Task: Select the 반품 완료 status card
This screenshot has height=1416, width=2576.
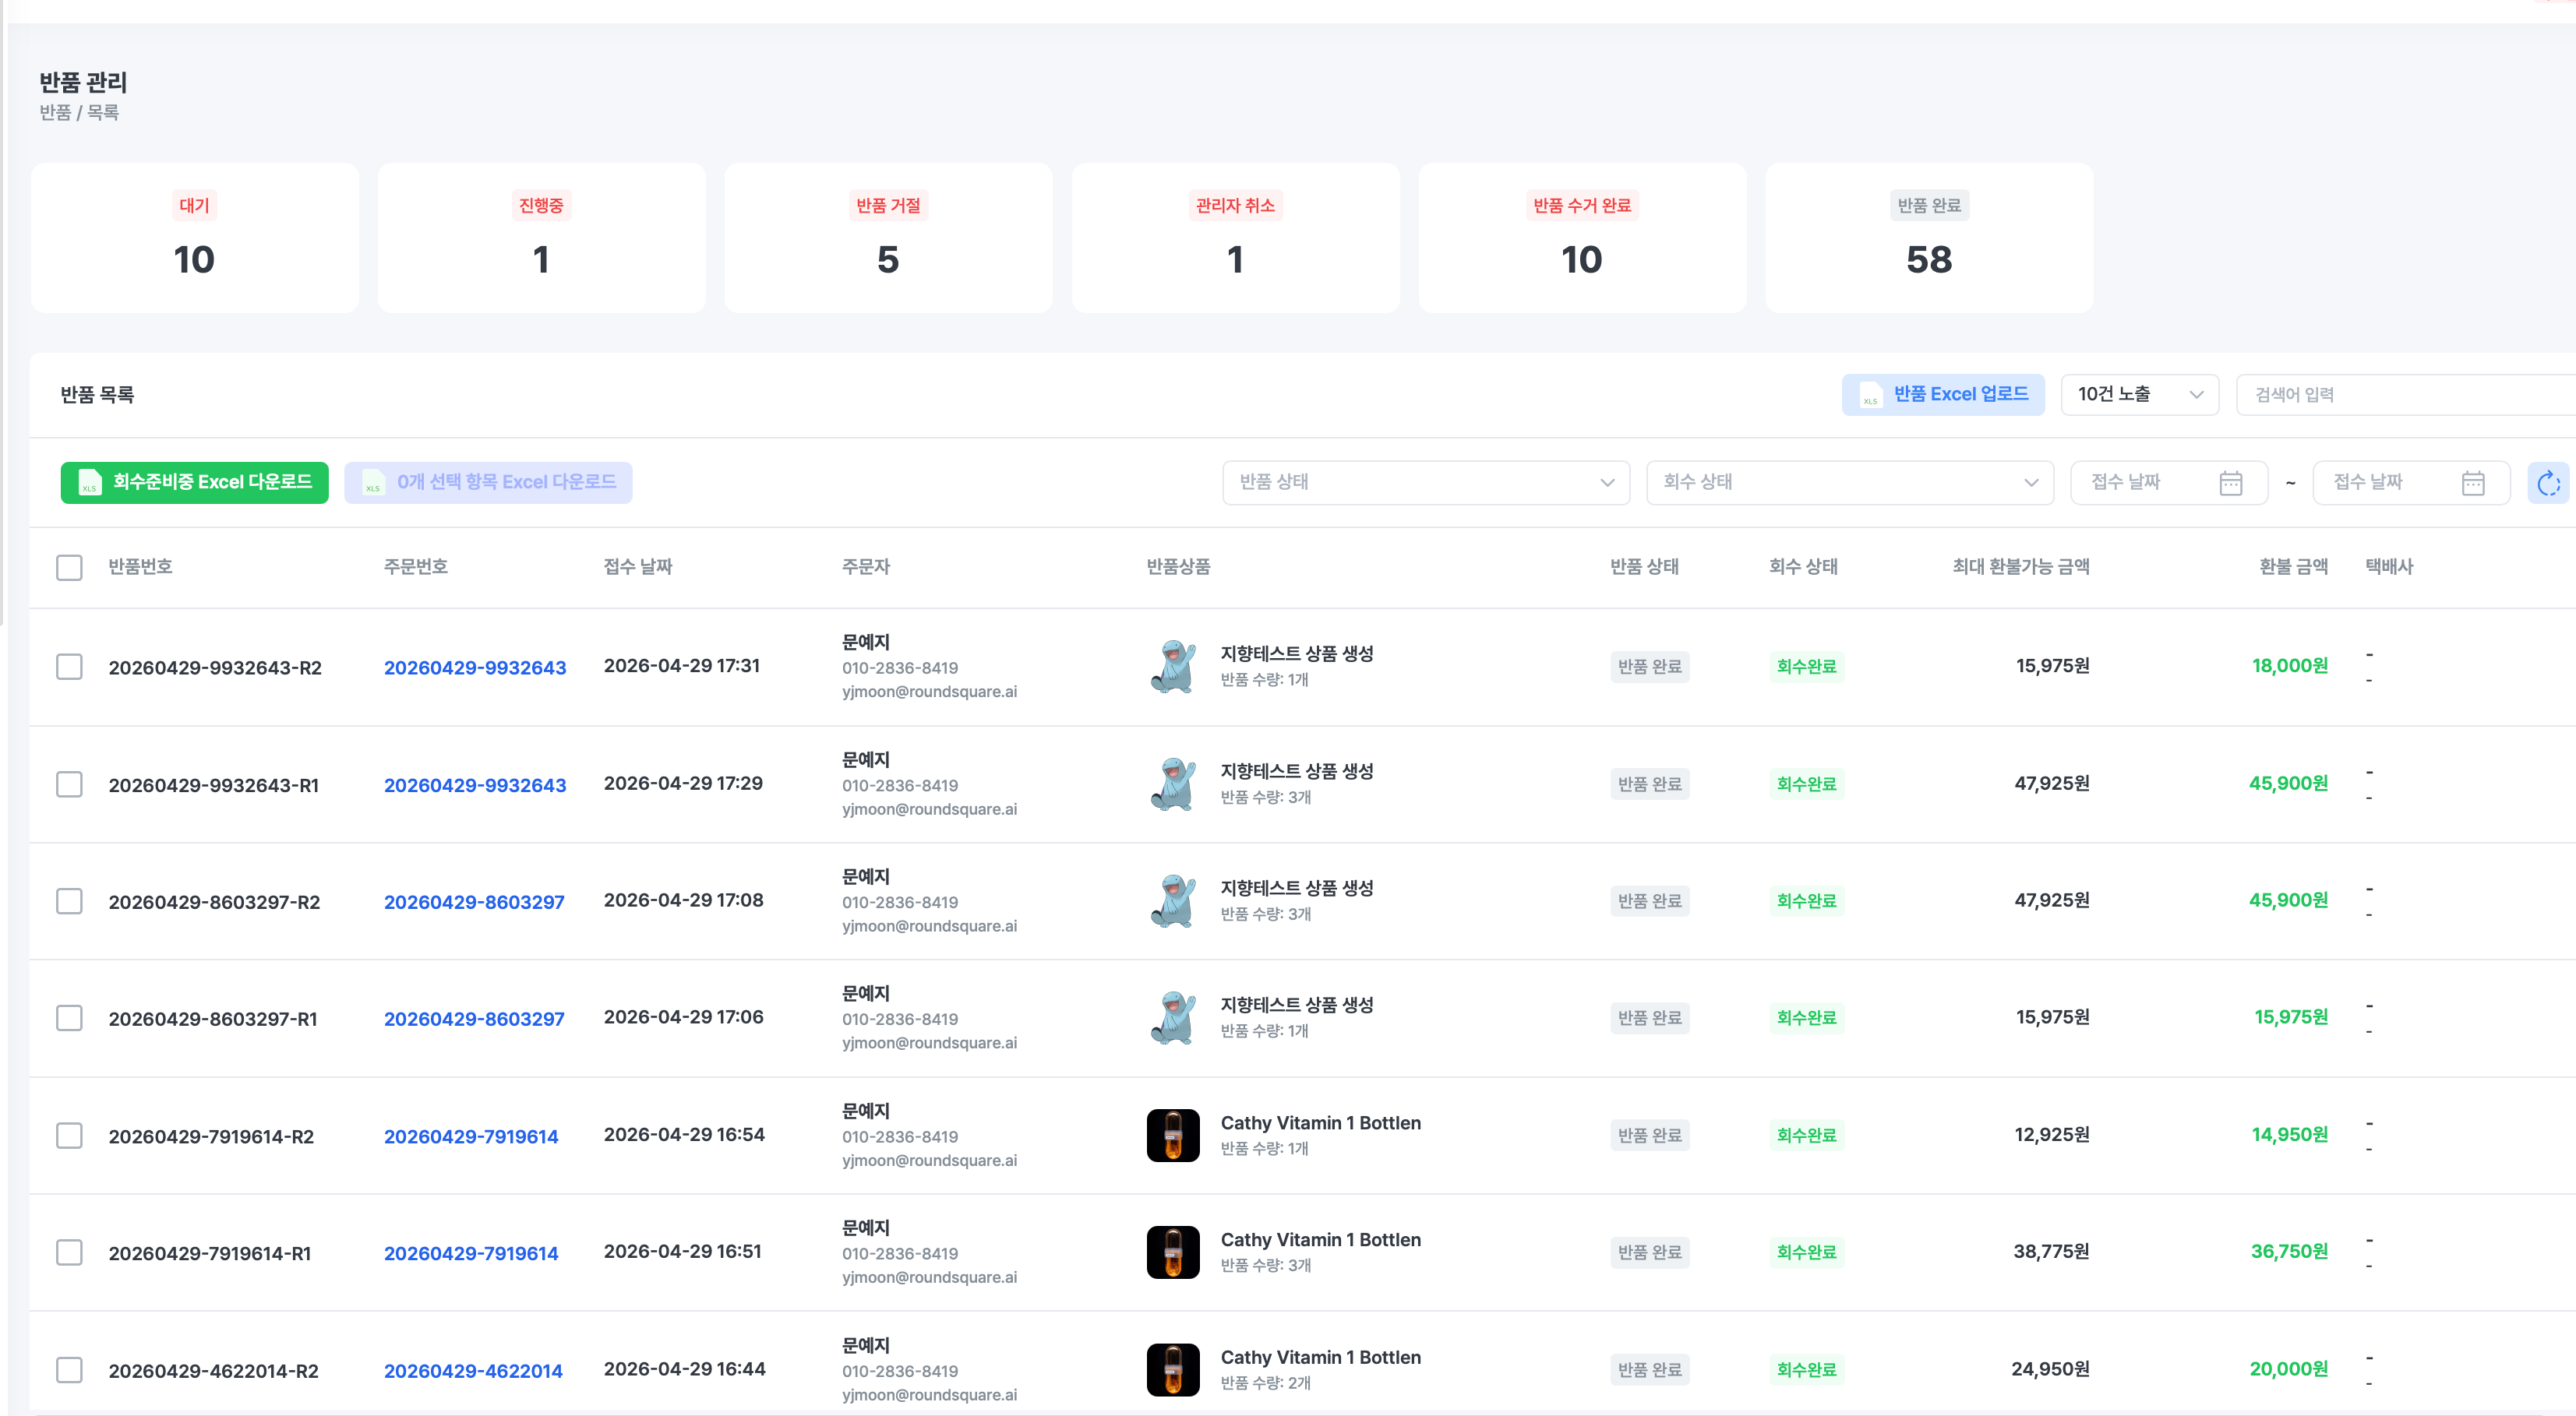Action: click(1929, 238)
